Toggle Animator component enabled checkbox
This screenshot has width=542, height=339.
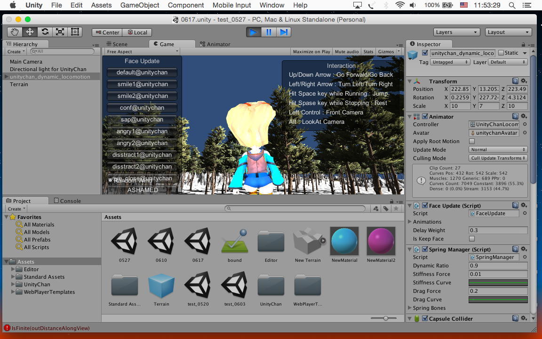[x=425, y=117]
